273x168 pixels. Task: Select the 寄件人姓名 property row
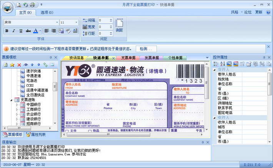[x=241, y=74]
